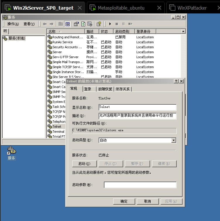The height and width of the screenshot is (221, 220).
Task: Sort by the 描述 column header
Action: [x=92, y=32]
